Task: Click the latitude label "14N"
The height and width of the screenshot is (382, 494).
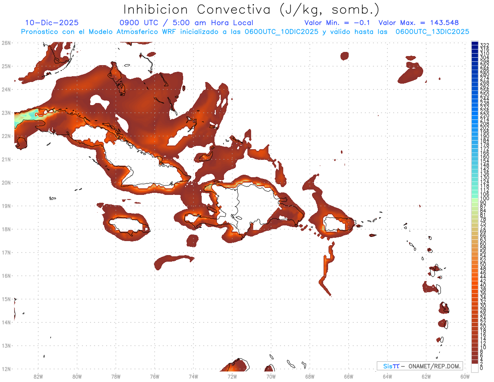Action: (6, 322)
